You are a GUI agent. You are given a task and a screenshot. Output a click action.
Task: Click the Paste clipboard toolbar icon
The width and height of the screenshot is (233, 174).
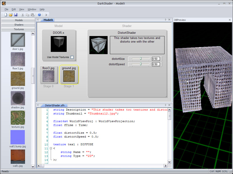point(32,14)
